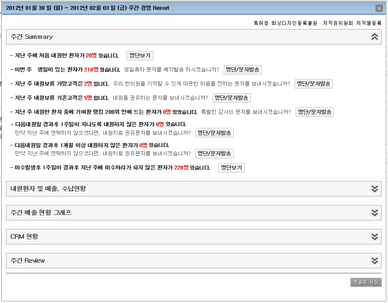Collapse the 주간 Summary section chevron
This screenshot has height=303, width=388.
(x=375, y=37)
